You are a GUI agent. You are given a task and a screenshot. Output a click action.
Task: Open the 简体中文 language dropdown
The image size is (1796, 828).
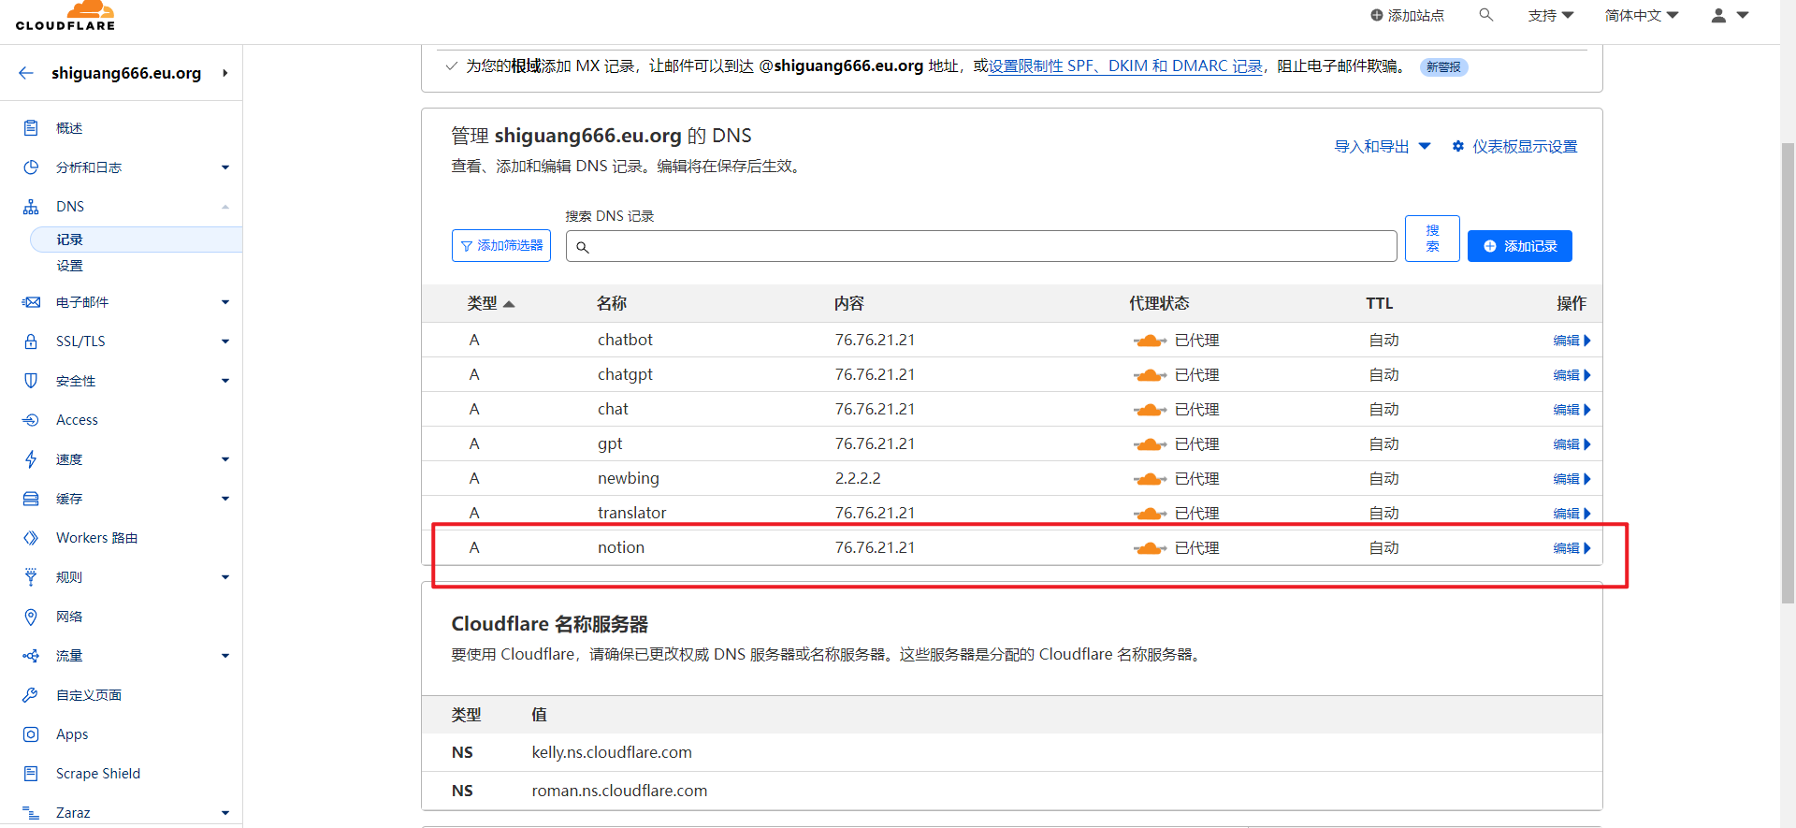pyautogui.click(x=1642, y=15)
